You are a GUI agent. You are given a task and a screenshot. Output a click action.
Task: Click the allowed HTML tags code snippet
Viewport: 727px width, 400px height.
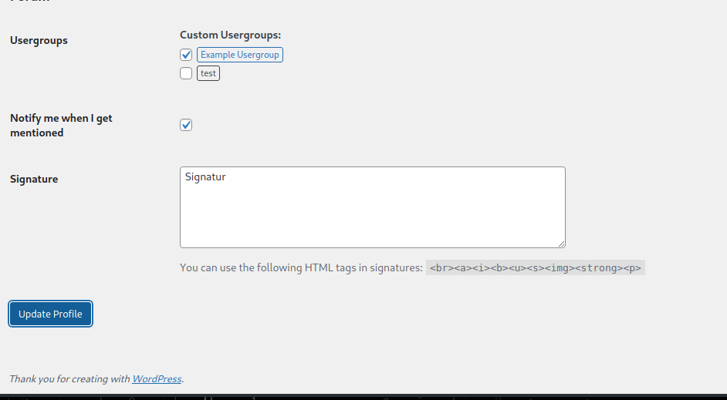(x=536, y=268)
